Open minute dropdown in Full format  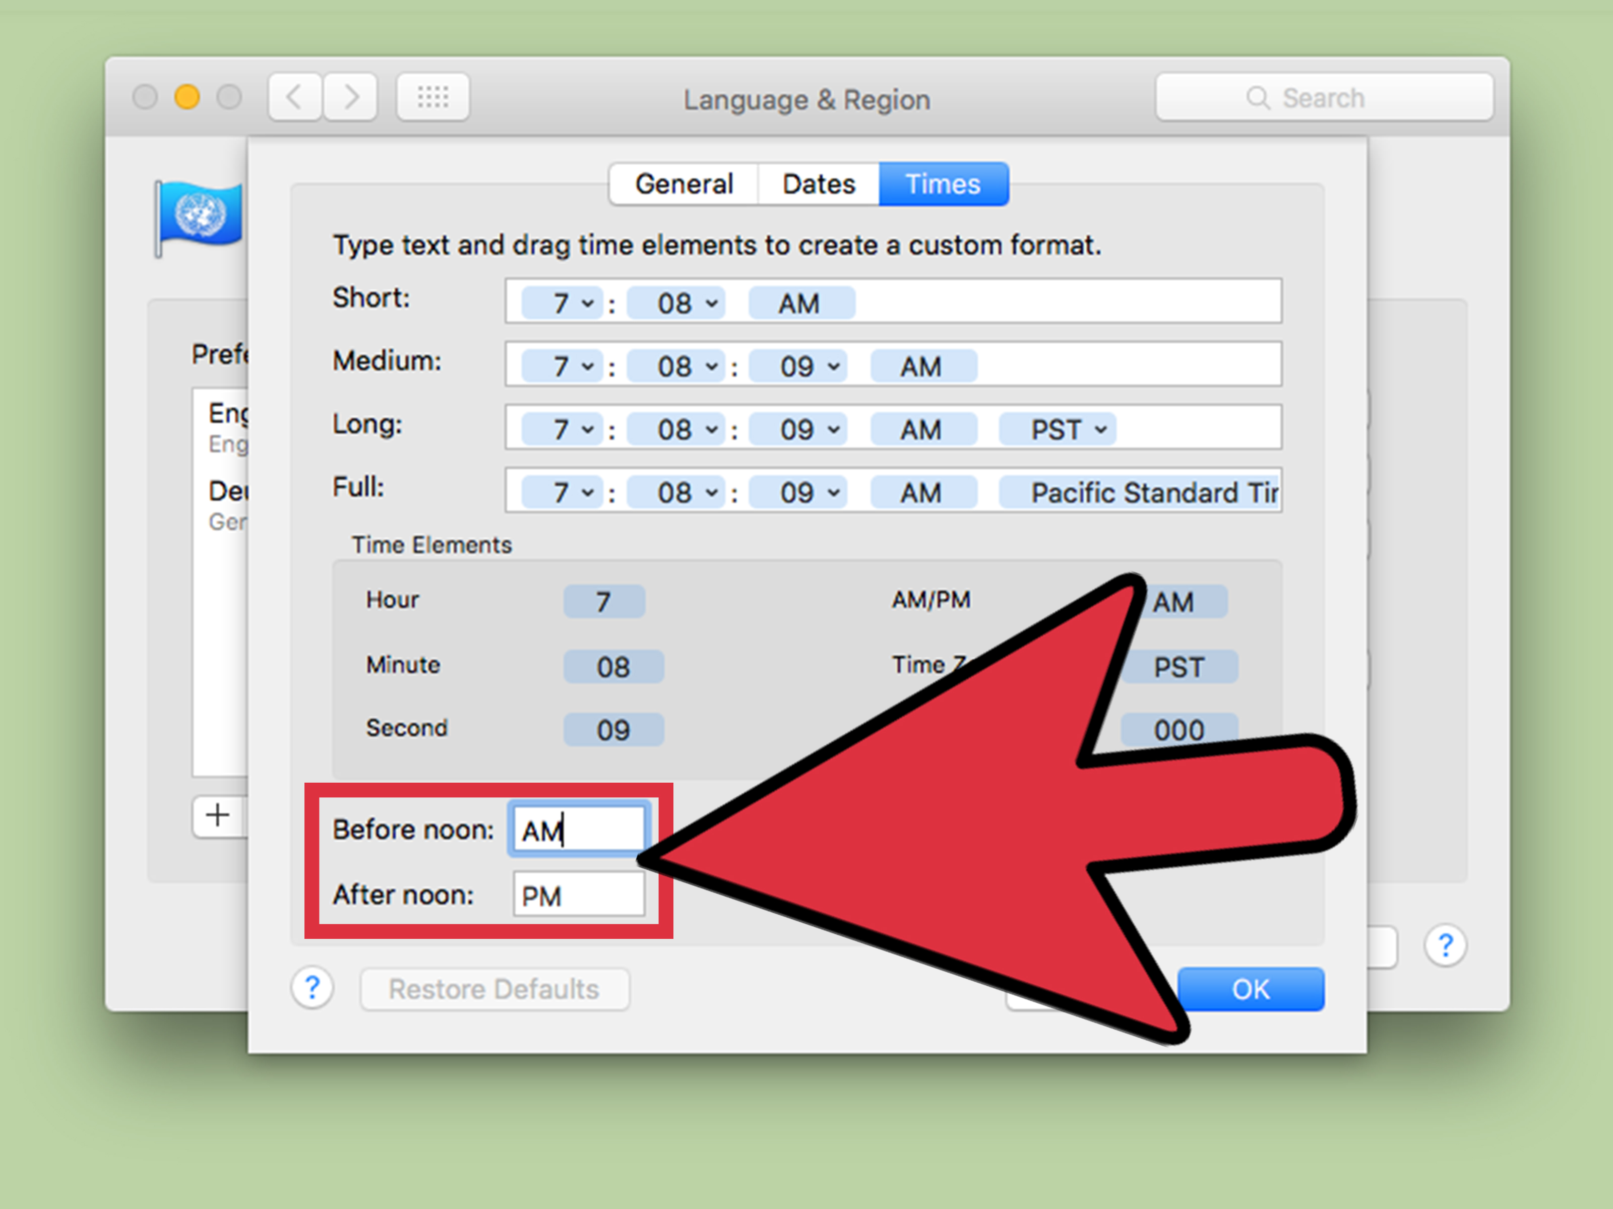676,492
